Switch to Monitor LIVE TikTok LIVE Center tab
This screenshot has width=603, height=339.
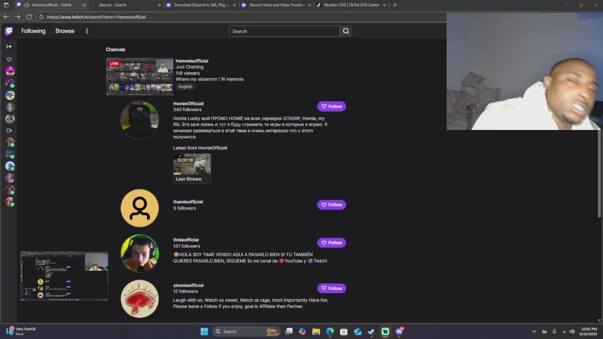(x=351, y=5)
